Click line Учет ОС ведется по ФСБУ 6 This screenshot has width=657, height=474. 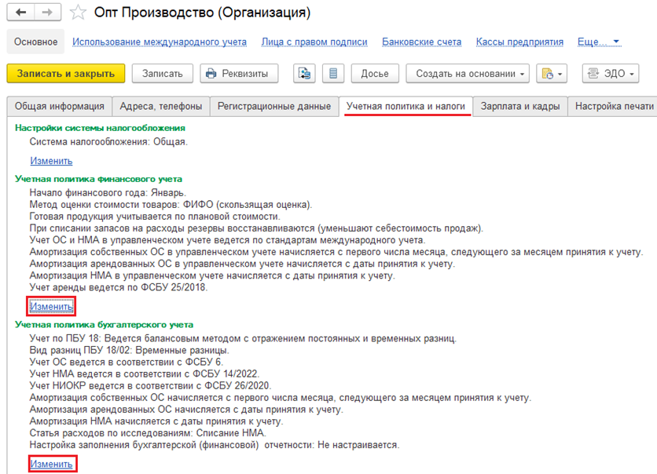127,362
